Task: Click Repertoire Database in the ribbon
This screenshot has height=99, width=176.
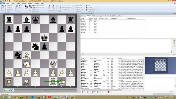Action: pyautogui.click(x=38, y=8)
